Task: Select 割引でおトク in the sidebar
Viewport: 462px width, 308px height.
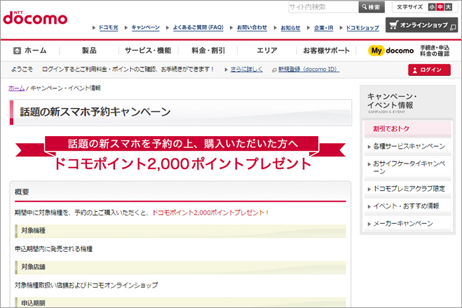Action: [408, 129]
